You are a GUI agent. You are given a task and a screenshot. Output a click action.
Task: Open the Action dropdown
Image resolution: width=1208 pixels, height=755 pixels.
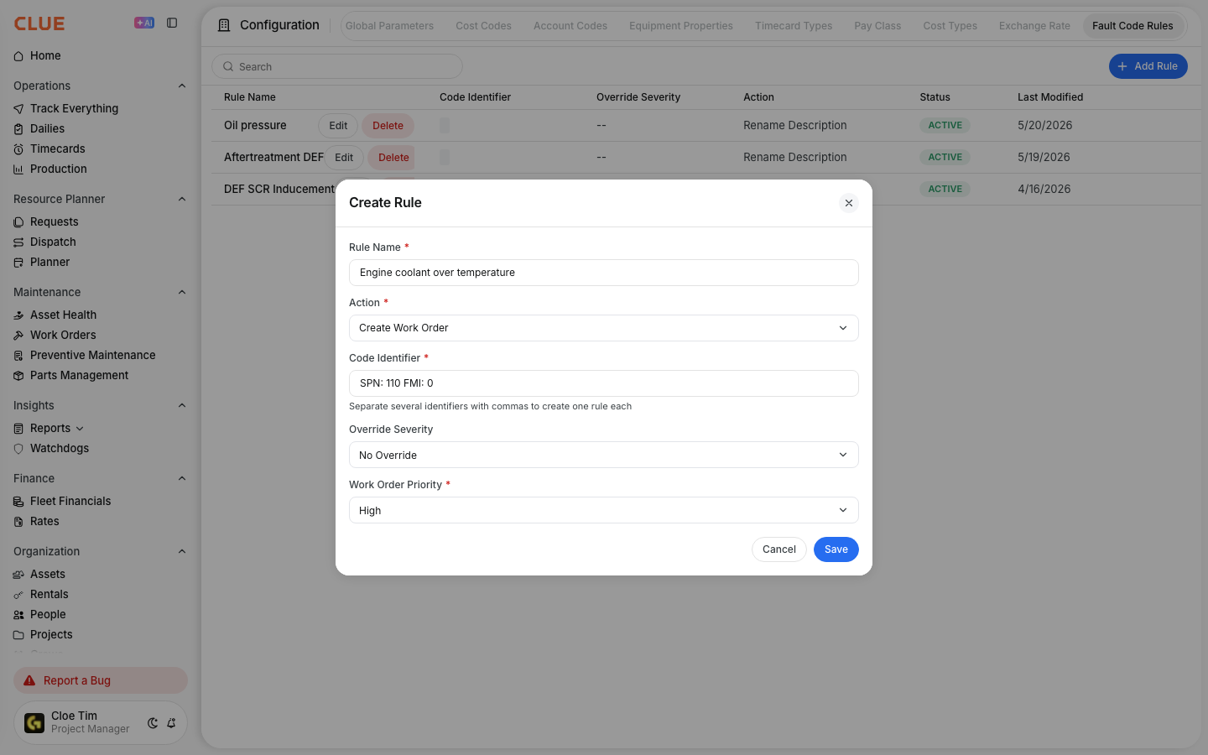pos(604,328)
